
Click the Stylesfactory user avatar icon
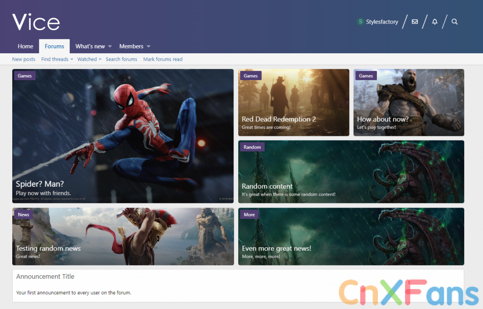[360, 22]
